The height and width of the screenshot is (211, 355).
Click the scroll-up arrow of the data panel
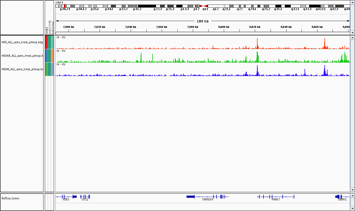[352, 38]
